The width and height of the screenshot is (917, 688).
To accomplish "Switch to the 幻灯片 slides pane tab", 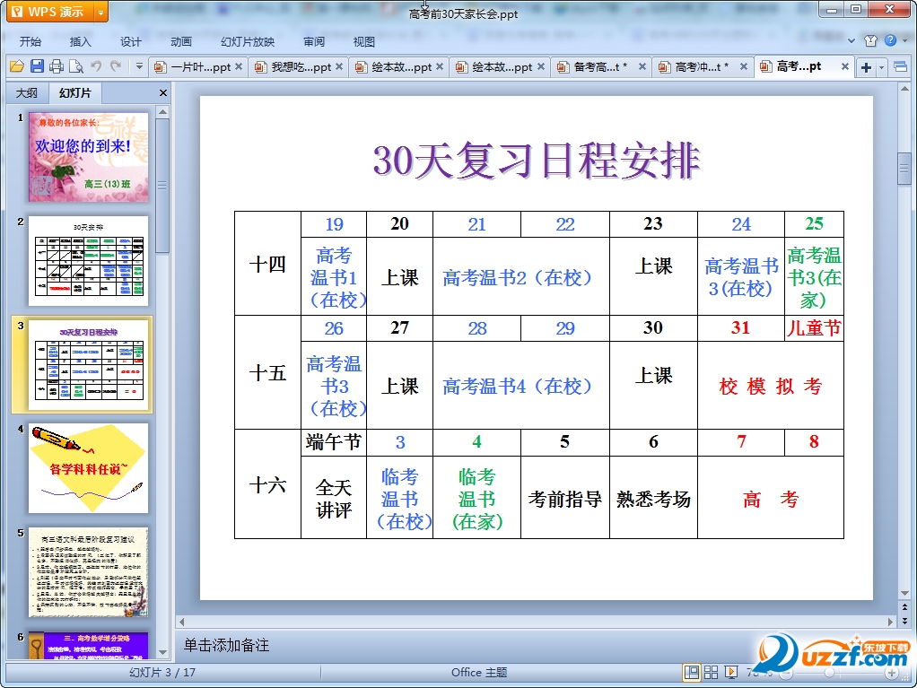I will tap(74, 93).
